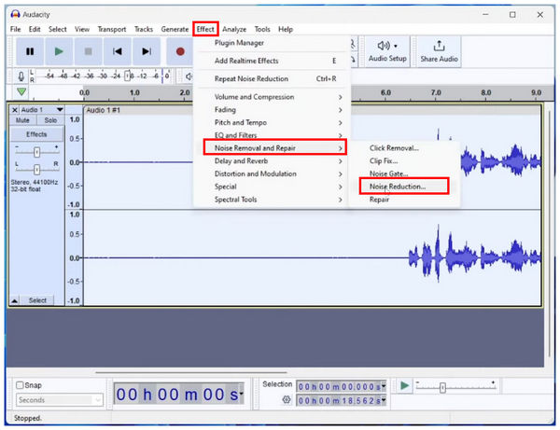The height and width of the screenshot is (430, 560).
Task: Skip to end of the track
Action: pos(147,51)
